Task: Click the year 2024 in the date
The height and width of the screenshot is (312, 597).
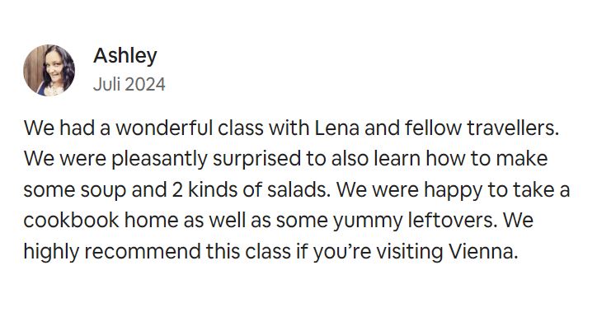Action: point(145,84)
